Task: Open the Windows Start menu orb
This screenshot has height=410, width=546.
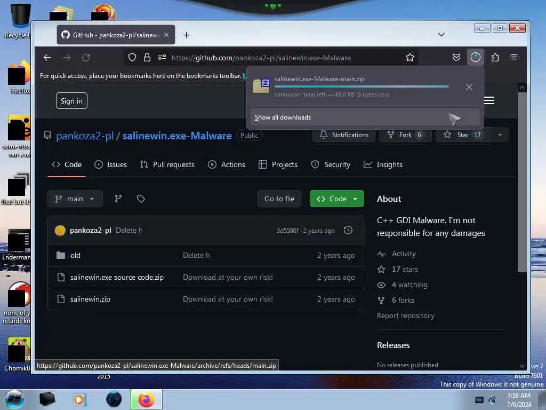Action: [14, 399]
